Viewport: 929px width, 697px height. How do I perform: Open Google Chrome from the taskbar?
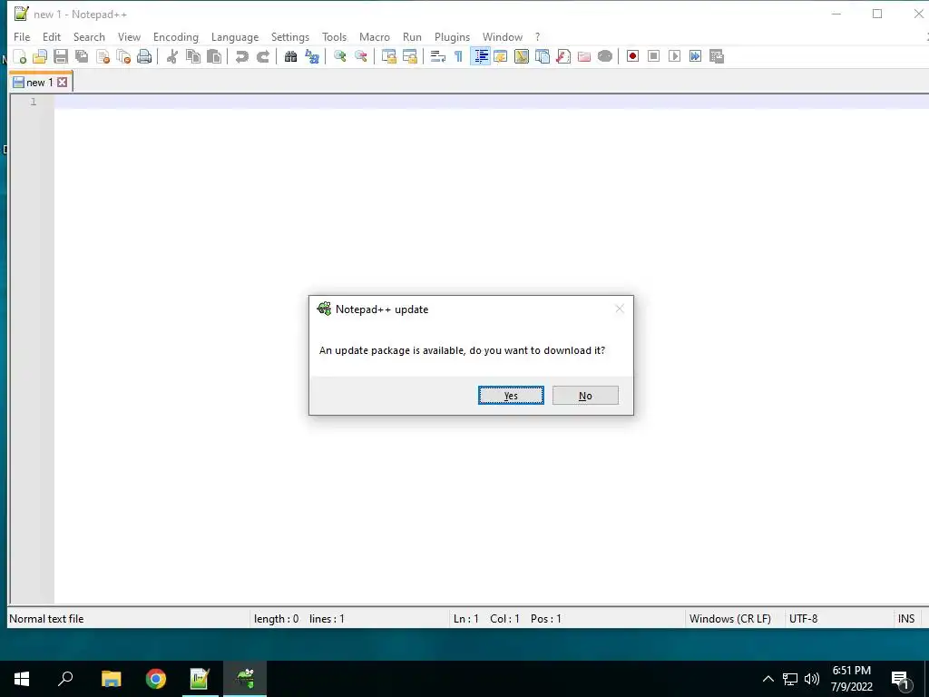[x=156, y=679]
